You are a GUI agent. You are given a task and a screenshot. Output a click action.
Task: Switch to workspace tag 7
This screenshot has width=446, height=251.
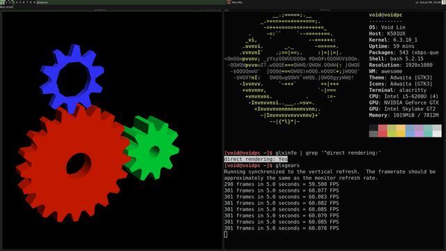[27, 2]
